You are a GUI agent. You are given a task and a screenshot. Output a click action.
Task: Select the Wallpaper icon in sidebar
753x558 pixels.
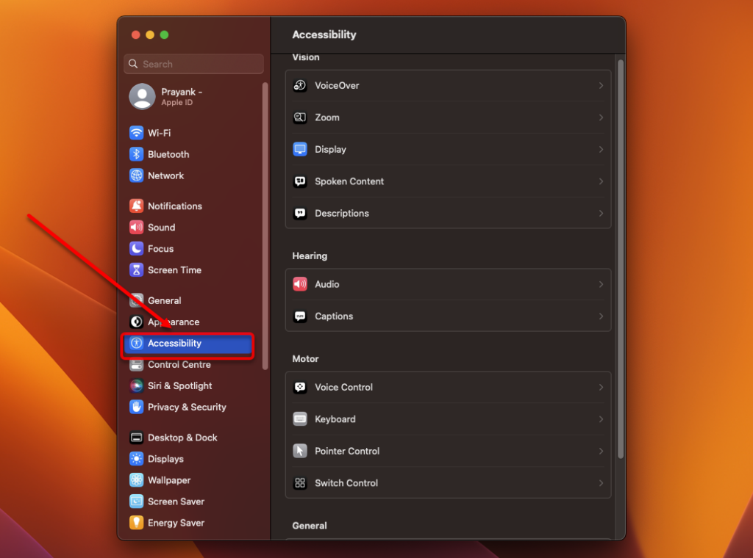(x=136, y=480)
